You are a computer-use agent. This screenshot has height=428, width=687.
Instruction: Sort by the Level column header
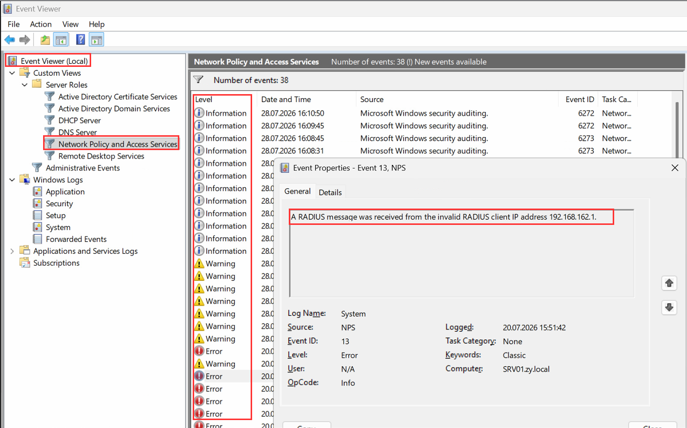click(224, 100)
